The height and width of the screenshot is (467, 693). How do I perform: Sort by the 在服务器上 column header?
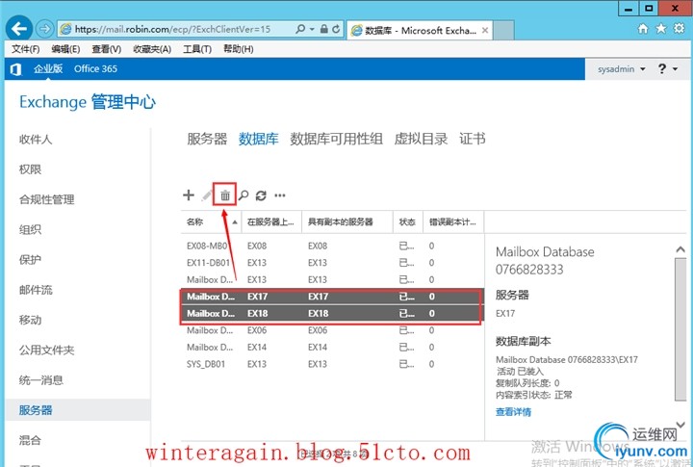click(x=271, y=222)
